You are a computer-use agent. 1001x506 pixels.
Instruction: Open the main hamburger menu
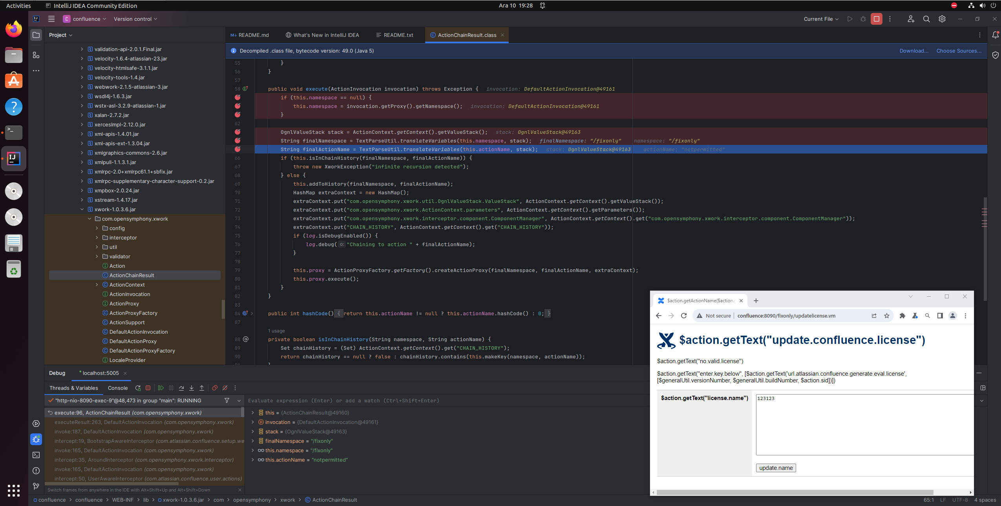pos(51,19)
